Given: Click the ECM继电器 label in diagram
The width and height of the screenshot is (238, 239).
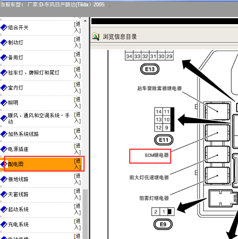Looking at the screenshot, I should [157, 155].
